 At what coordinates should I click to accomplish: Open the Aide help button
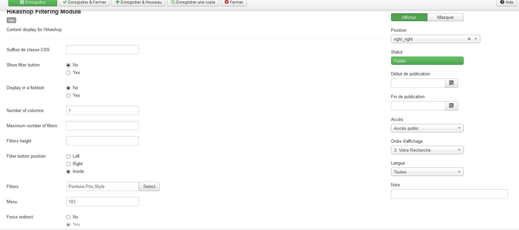point(506,3)
